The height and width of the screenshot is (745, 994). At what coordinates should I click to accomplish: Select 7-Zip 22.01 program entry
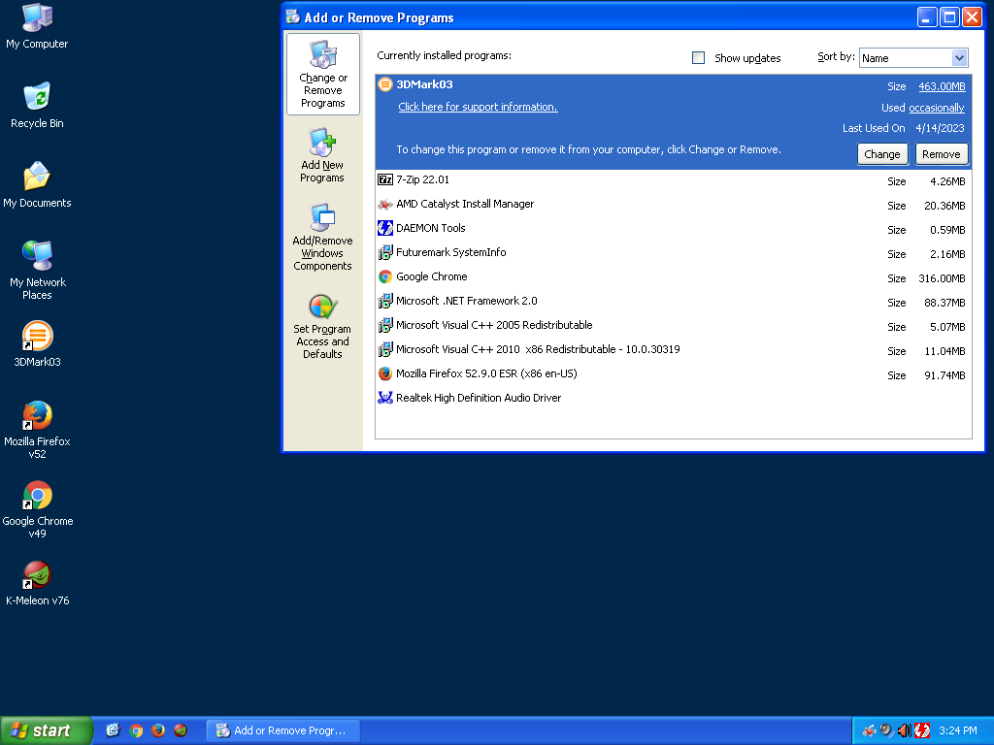tap(674, 180)
